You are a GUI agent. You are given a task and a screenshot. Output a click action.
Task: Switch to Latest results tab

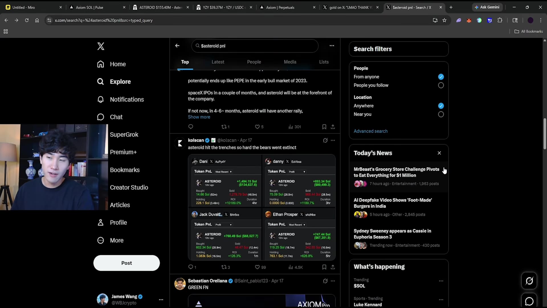coord(218,62)
